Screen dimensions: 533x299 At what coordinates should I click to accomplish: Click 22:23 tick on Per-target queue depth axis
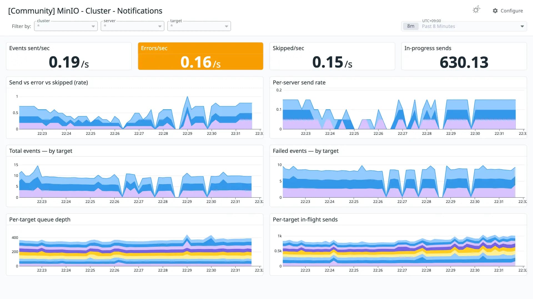[x=42, y=270]
